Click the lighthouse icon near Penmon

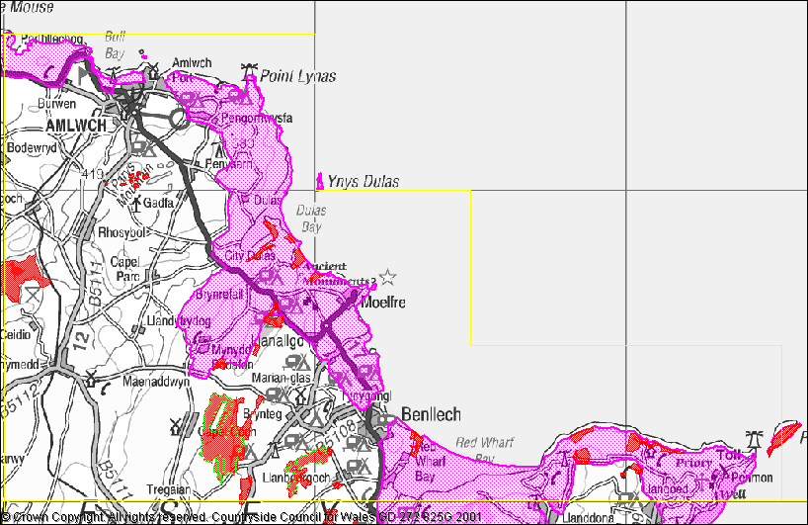click(755, 439)
